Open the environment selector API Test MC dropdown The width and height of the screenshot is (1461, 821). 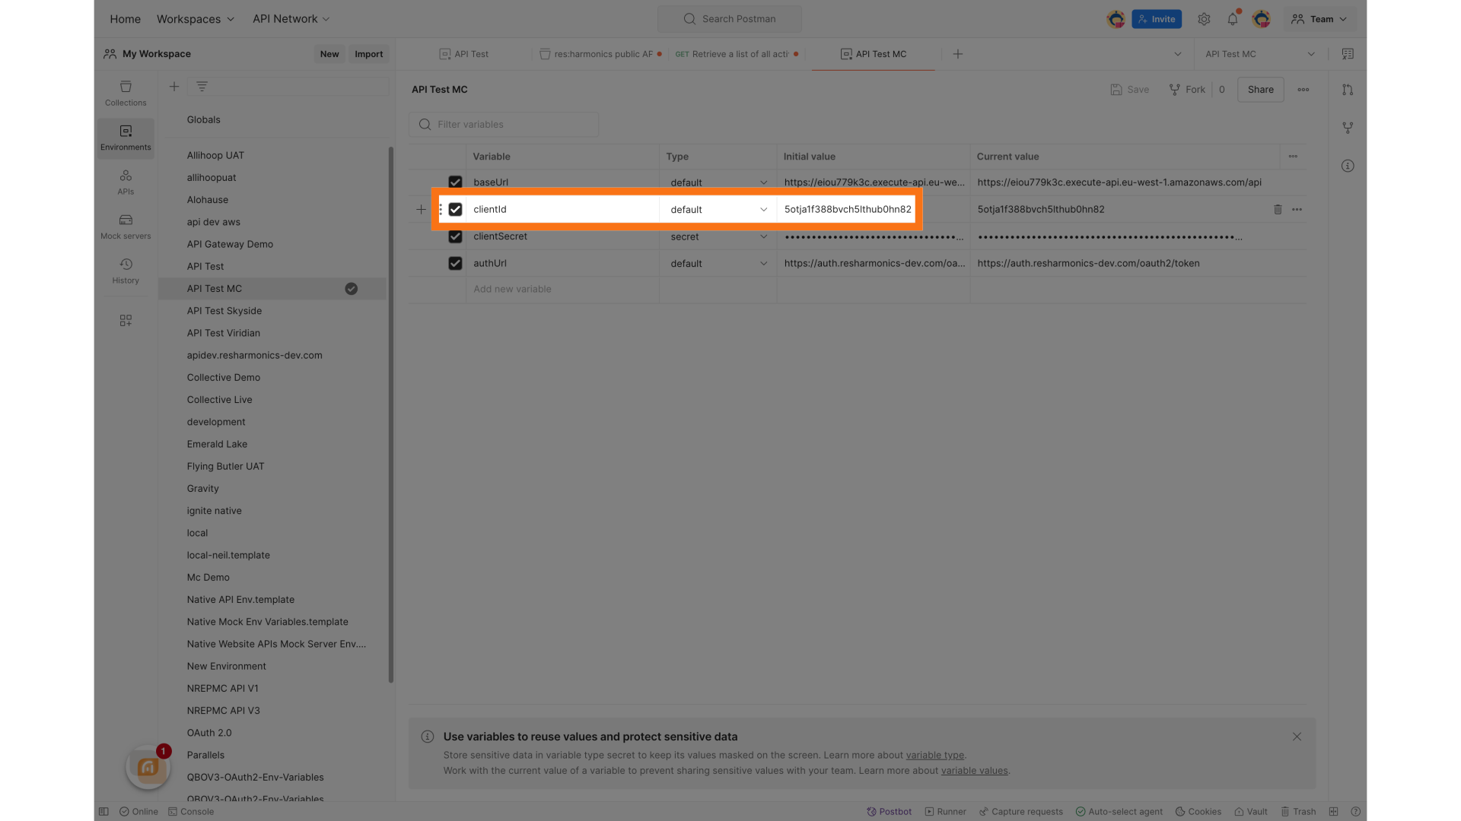click(1260, 54)
